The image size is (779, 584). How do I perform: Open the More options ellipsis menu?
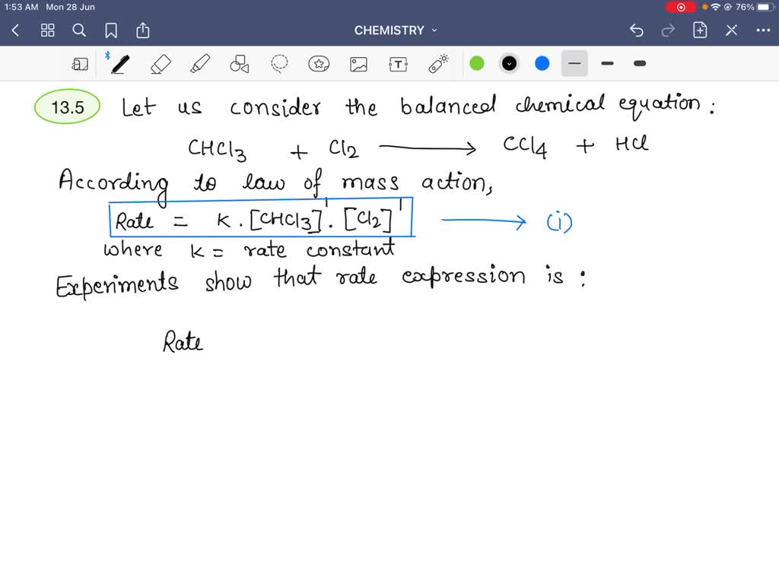pyautogui.click(x=764, y=30)
